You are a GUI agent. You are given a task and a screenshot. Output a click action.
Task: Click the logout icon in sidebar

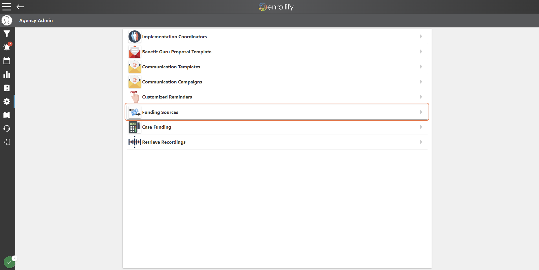(x=7, y=142)
